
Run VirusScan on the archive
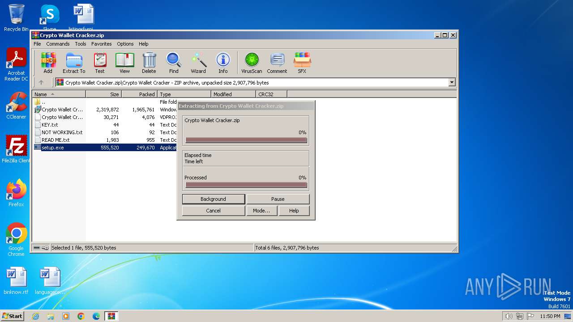252,63
